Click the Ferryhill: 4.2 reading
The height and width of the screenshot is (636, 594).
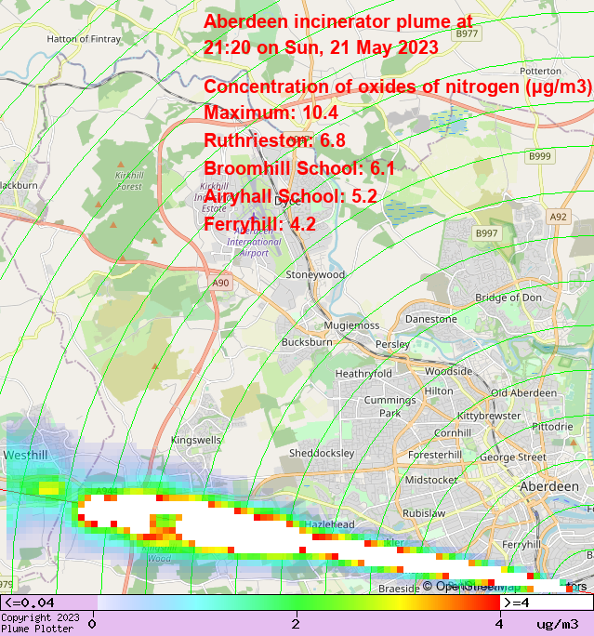tap(259, 224)
